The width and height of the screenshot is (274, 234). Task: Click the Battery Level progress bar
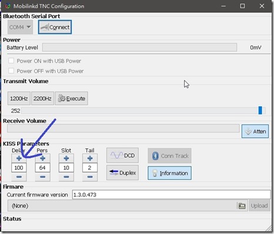(x=139, y=48)
